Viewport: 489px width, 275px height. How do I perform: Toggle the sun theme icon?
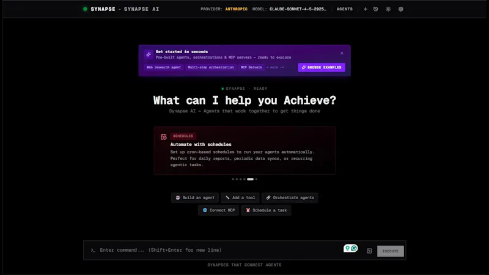pyautogui.click(x=388, y=9)
